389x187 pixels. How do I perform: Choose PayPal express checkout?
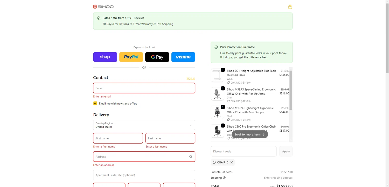pos(131,57)
